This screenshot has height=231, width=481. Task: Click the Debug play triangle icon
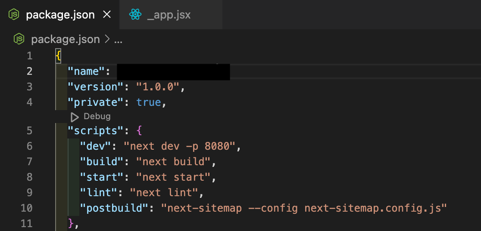click(75, 117)
